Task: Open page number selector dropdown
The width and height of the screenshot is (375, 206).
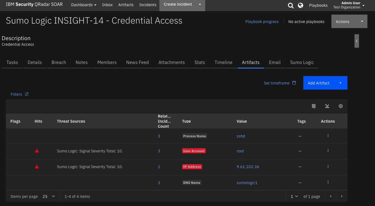Action: 294,196
